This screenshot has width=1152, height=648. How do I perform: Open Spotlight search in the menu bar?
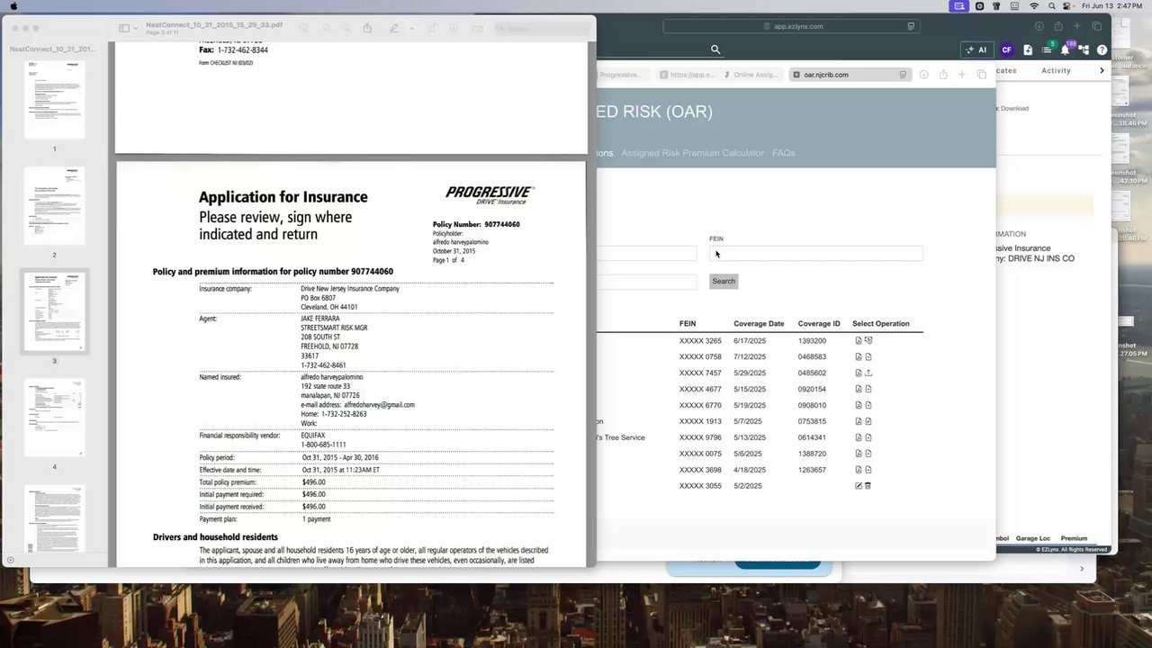[1051, 6]
